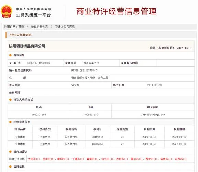Click expiry date 2027-01-20
This screenshot has height=172, width=198.
[179, 144]
